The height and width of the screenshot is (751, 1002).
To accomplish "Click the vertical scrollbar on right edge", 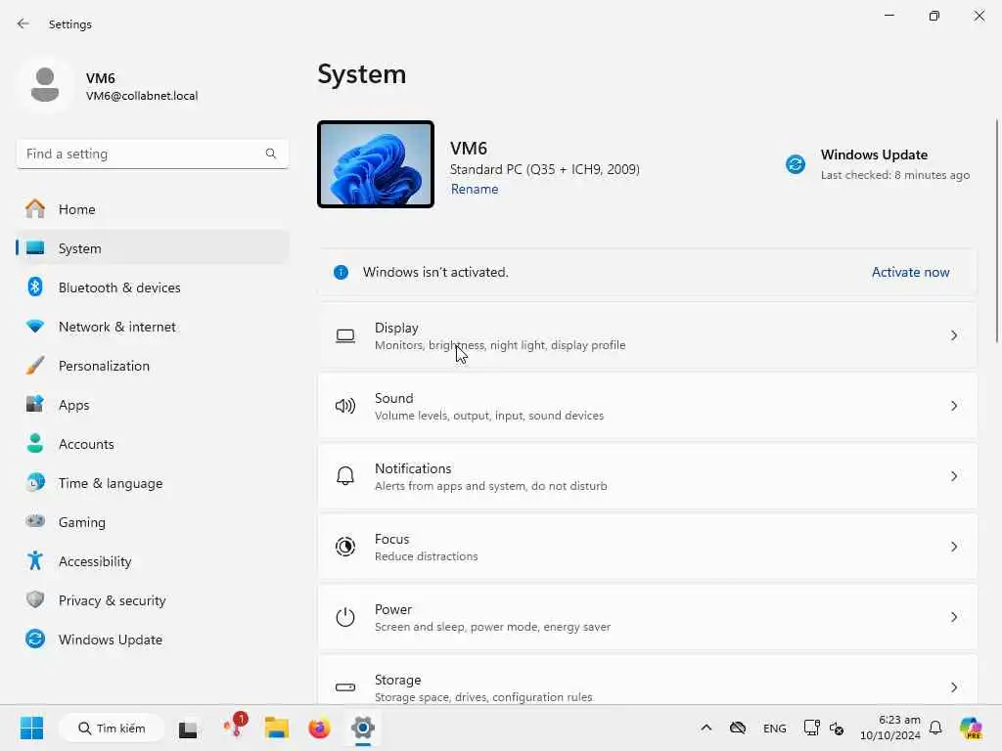I will [x=996, y=231].
